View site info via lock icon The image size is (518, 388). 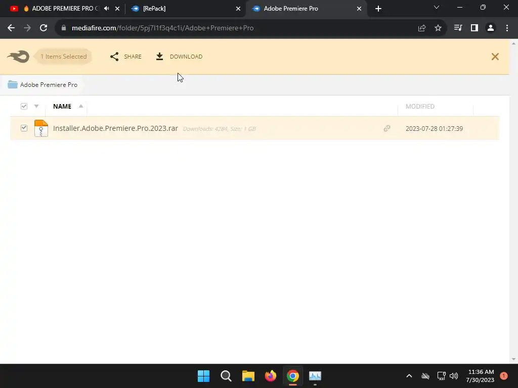click(64, 28)
